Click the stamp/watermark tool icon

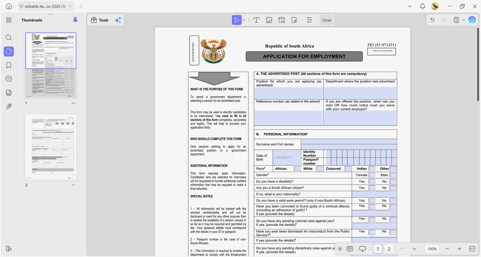pos(294,20)
